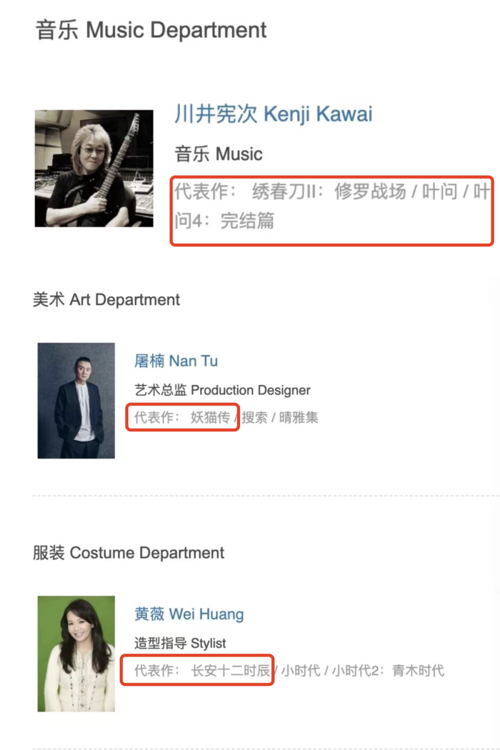Click the 小时代2：青木时代 work title

click(388, 670)
